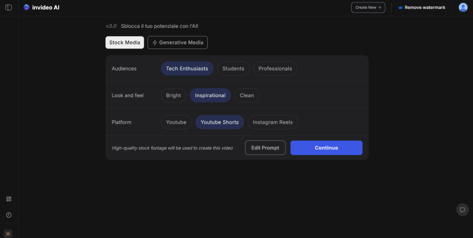Toggle the sidebar panel icon

click(x=8, y=8)
